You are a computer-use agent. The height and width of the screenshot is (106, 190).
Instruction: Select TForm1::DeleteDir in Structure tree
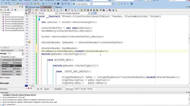click(x=14, y=30)
